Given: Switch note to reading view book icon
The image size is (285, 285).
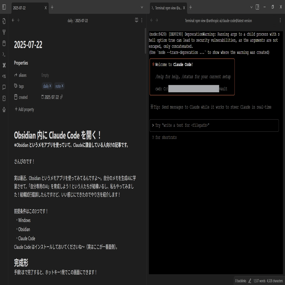Looking at the screenshot, I should click(x=136, y=20).
